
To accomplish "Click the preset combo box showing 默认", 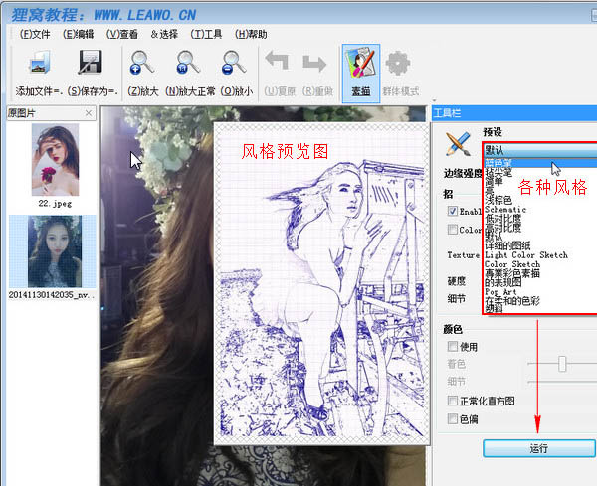I will pos(540,150).
